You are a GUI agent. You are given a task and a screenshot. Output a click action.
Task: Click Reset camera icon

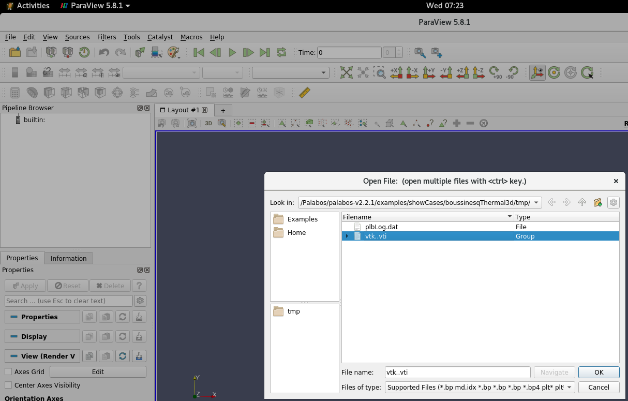point(347,72)
